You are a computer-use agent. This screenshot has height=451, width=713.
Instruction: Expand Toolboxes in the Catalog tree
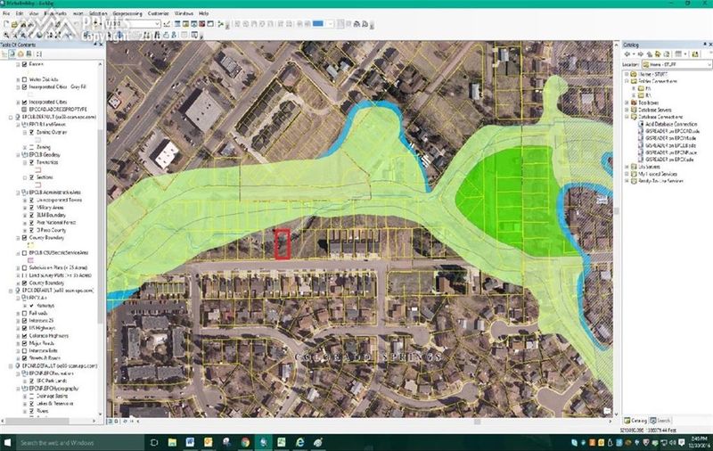[627, 102]
